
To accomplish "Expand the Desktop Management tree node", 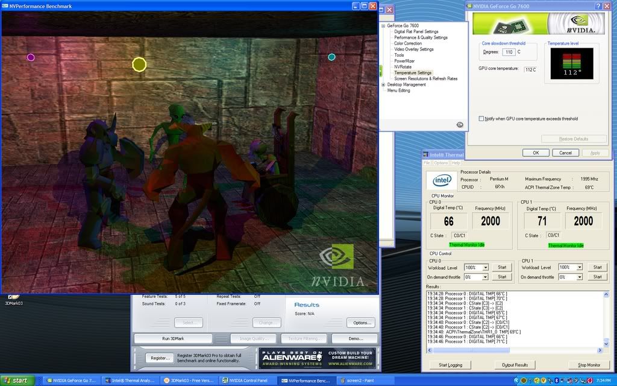I will [383, 84].
